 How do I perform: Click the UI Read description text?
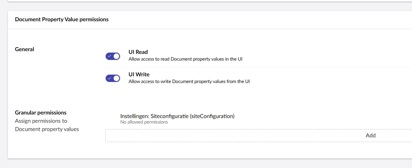pyautogui.click(x=188, y=59)
